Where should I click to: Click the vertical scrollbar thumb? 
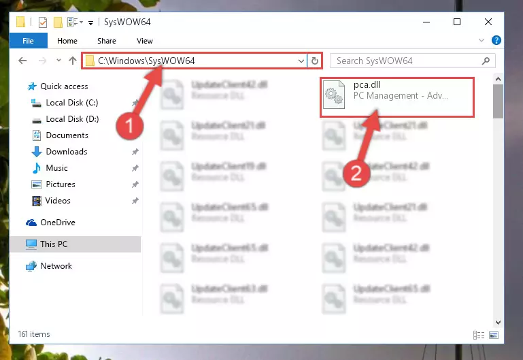[498, 101]
